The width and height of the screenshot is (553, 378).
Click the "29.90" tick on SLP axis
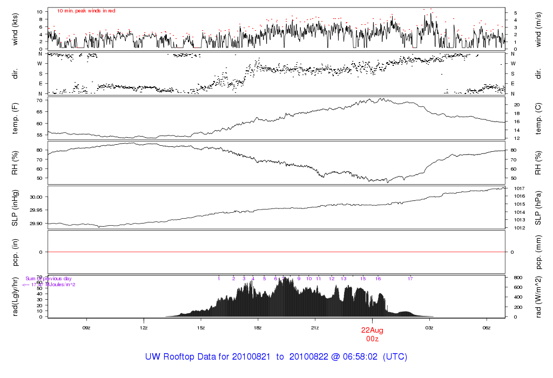tap(36, 224)
